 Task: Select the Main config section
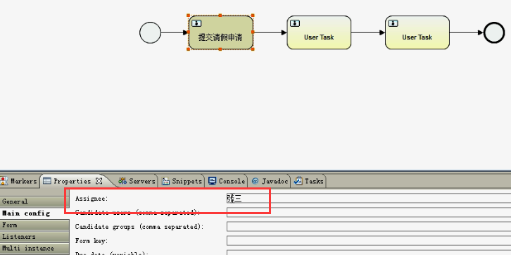pos(34,213)
